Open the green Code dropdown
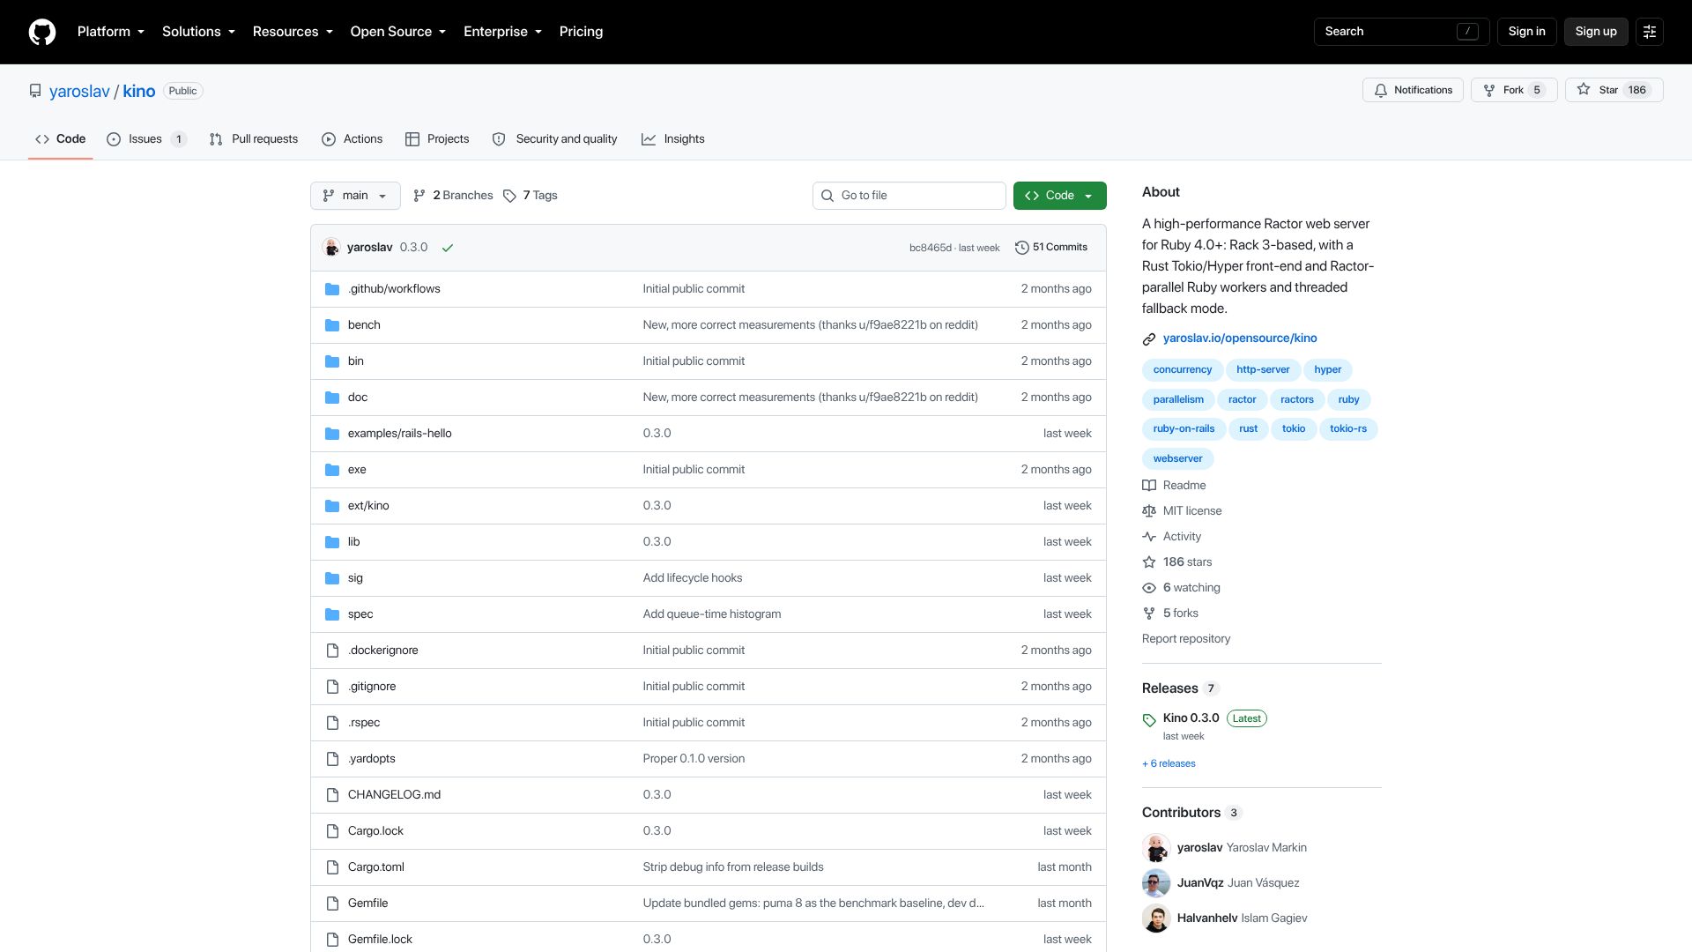The height and width of the screenshot is (952, 1692). click(1059, 196)
